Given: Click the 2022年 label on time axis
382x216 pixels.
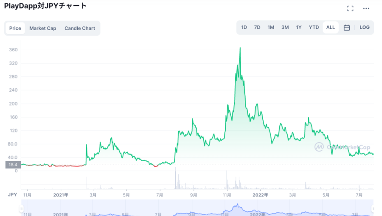Looking at the screenshot, I should (x=260, y=195).
